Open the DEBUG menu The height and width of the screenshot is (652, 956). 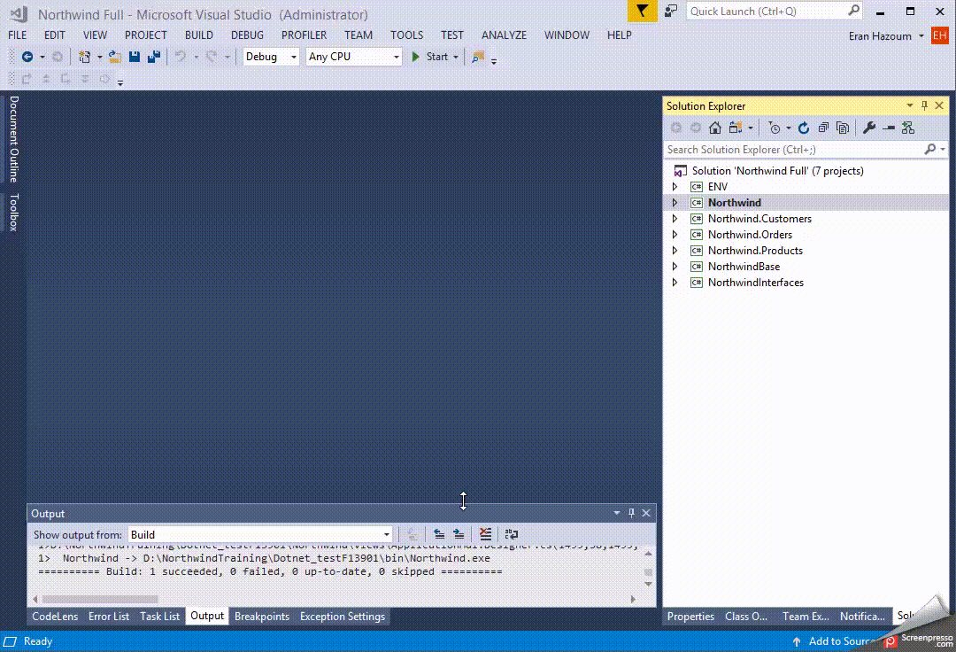247,35
